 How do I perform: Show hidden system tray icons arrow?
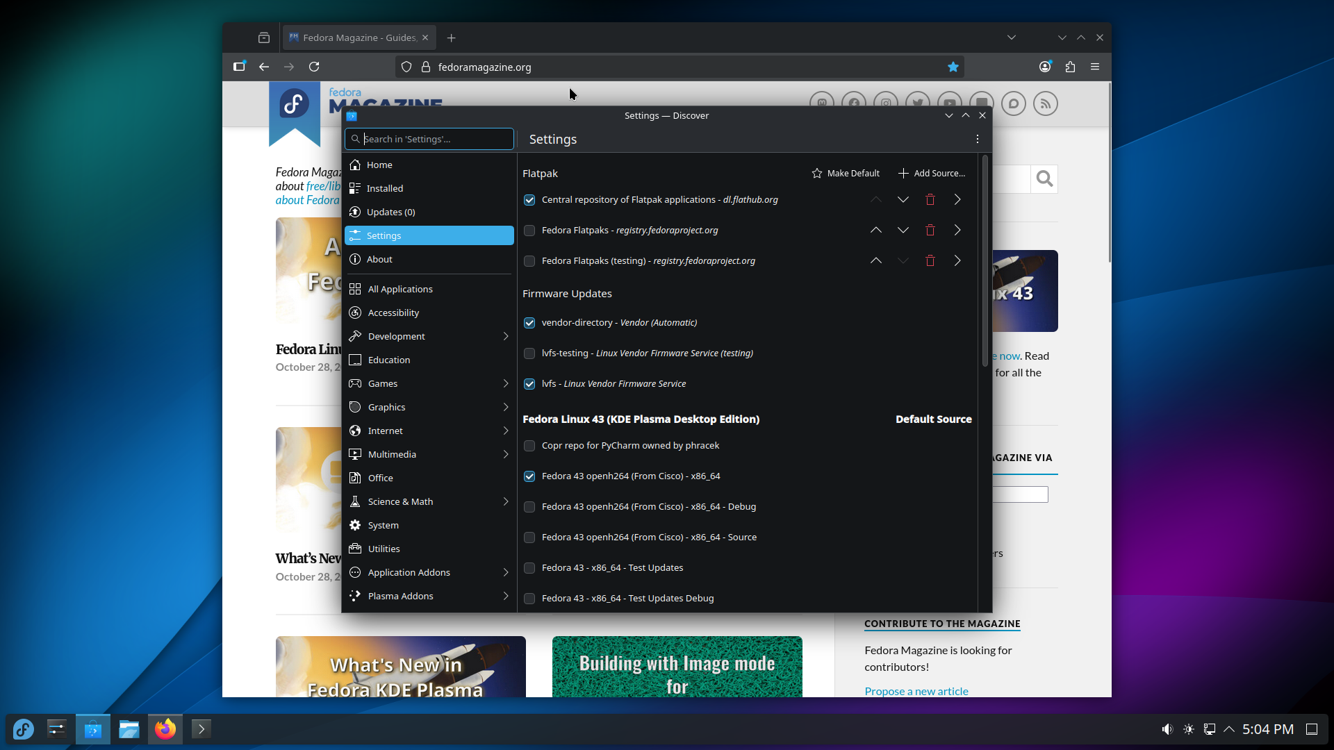click(x=1229, y=729)
